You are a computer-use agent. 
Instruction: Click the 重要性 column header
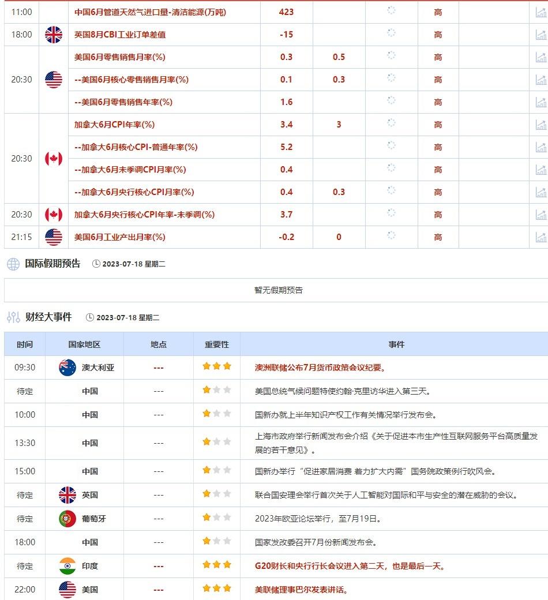[216, 344]
